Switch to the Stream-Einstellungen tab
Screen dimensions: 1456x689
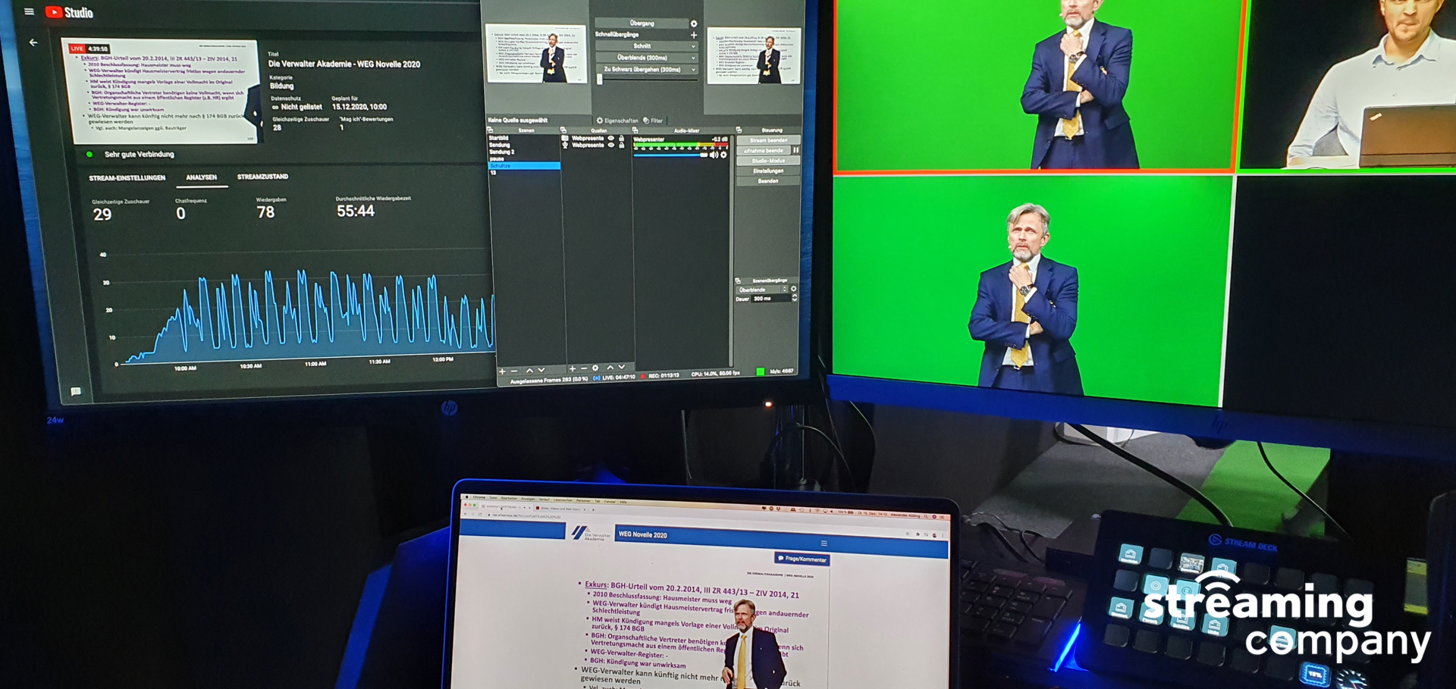pyautogui.click(x=127, y=178)
